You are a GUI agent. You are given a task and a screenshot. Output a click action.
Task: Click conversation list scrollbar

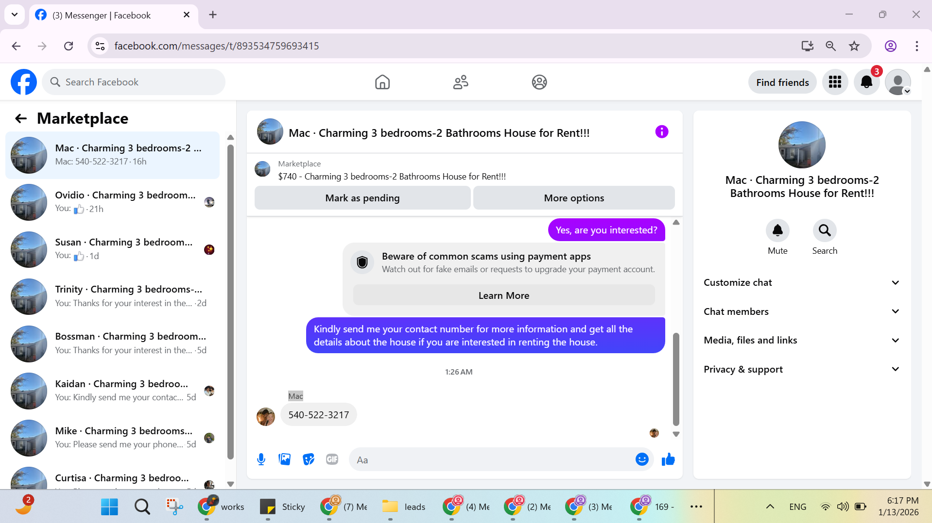[230, 301]
